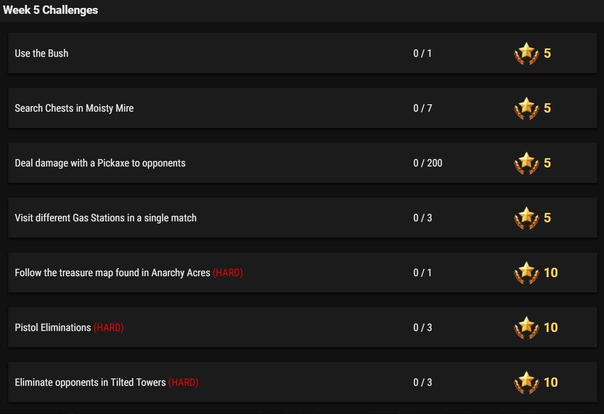Click the battle star icon for Use the Bush
This screenshot has height=414, width=604.
pos(526,53)
